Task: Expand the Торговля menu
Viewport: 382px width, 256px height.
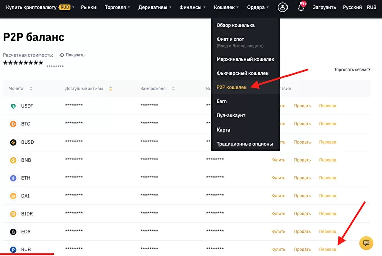Action: click(117, 7)
